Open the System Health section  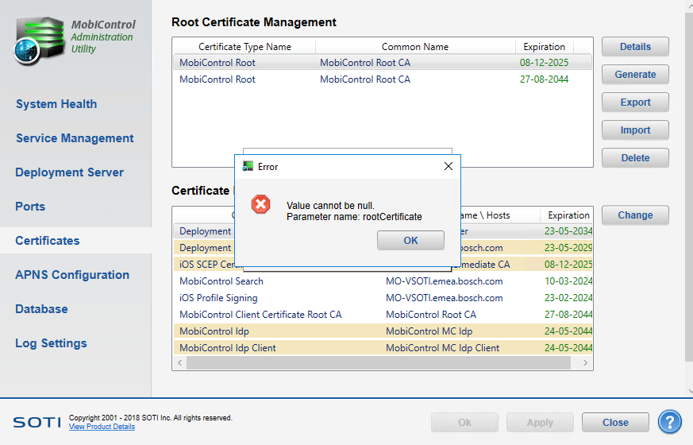coord(56,104)
